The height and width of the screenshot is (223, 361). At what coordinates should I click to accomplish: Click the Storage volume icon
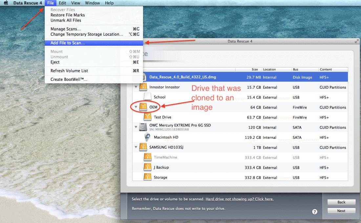click(x=148, y=177)
